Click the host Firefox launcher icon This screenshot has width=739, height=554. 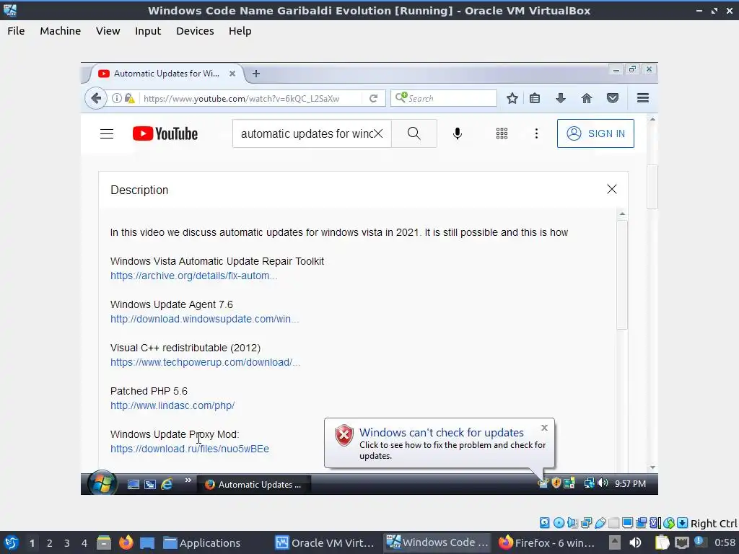[126, 542]
